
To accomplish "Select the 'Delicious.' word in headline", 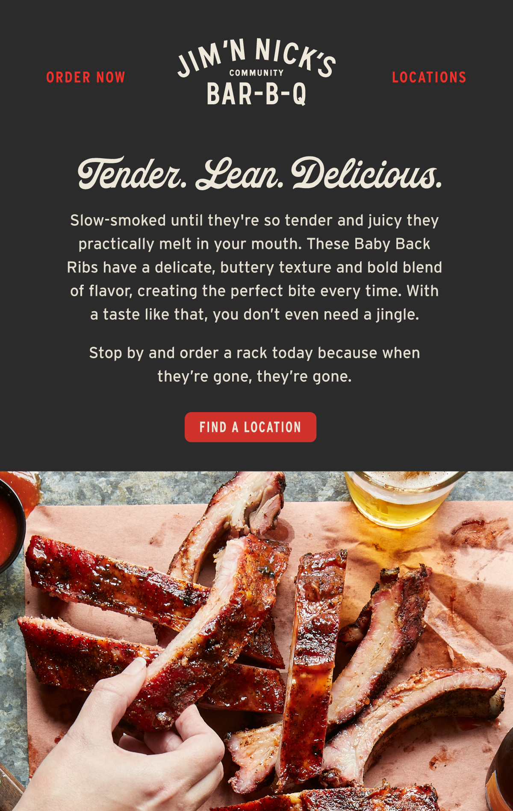I will tap(366, 174).
